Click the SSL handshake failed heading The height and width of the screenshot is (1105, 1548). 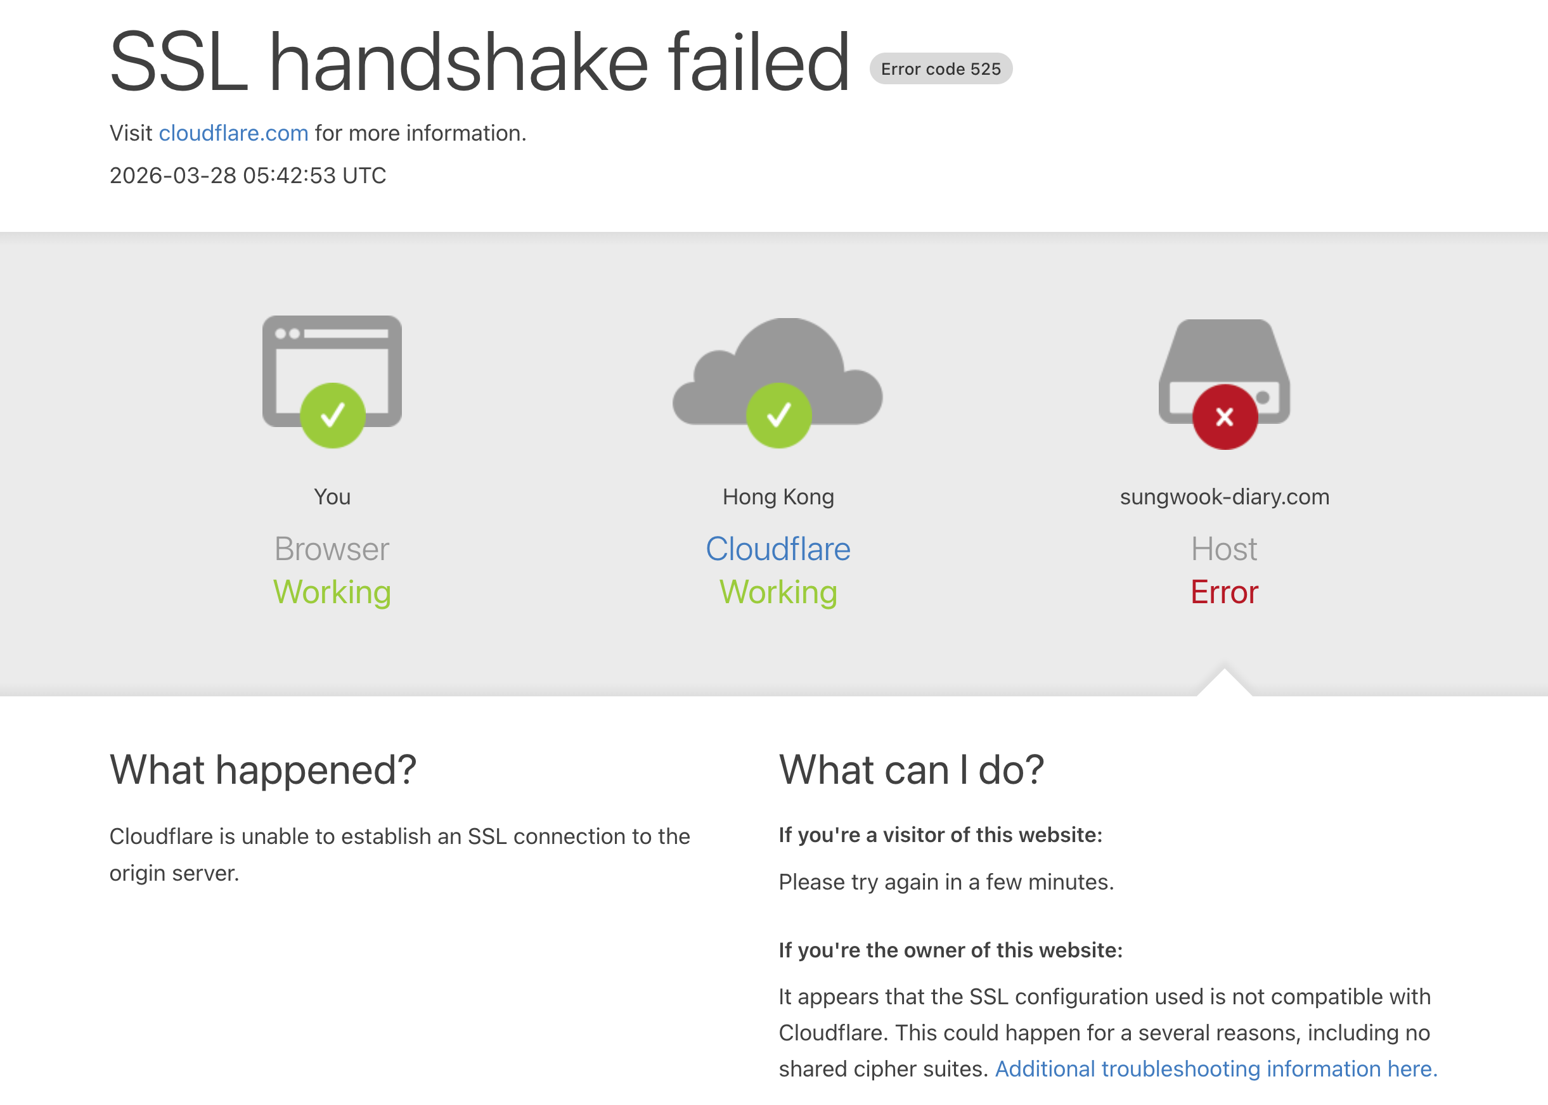coord(480,62)
